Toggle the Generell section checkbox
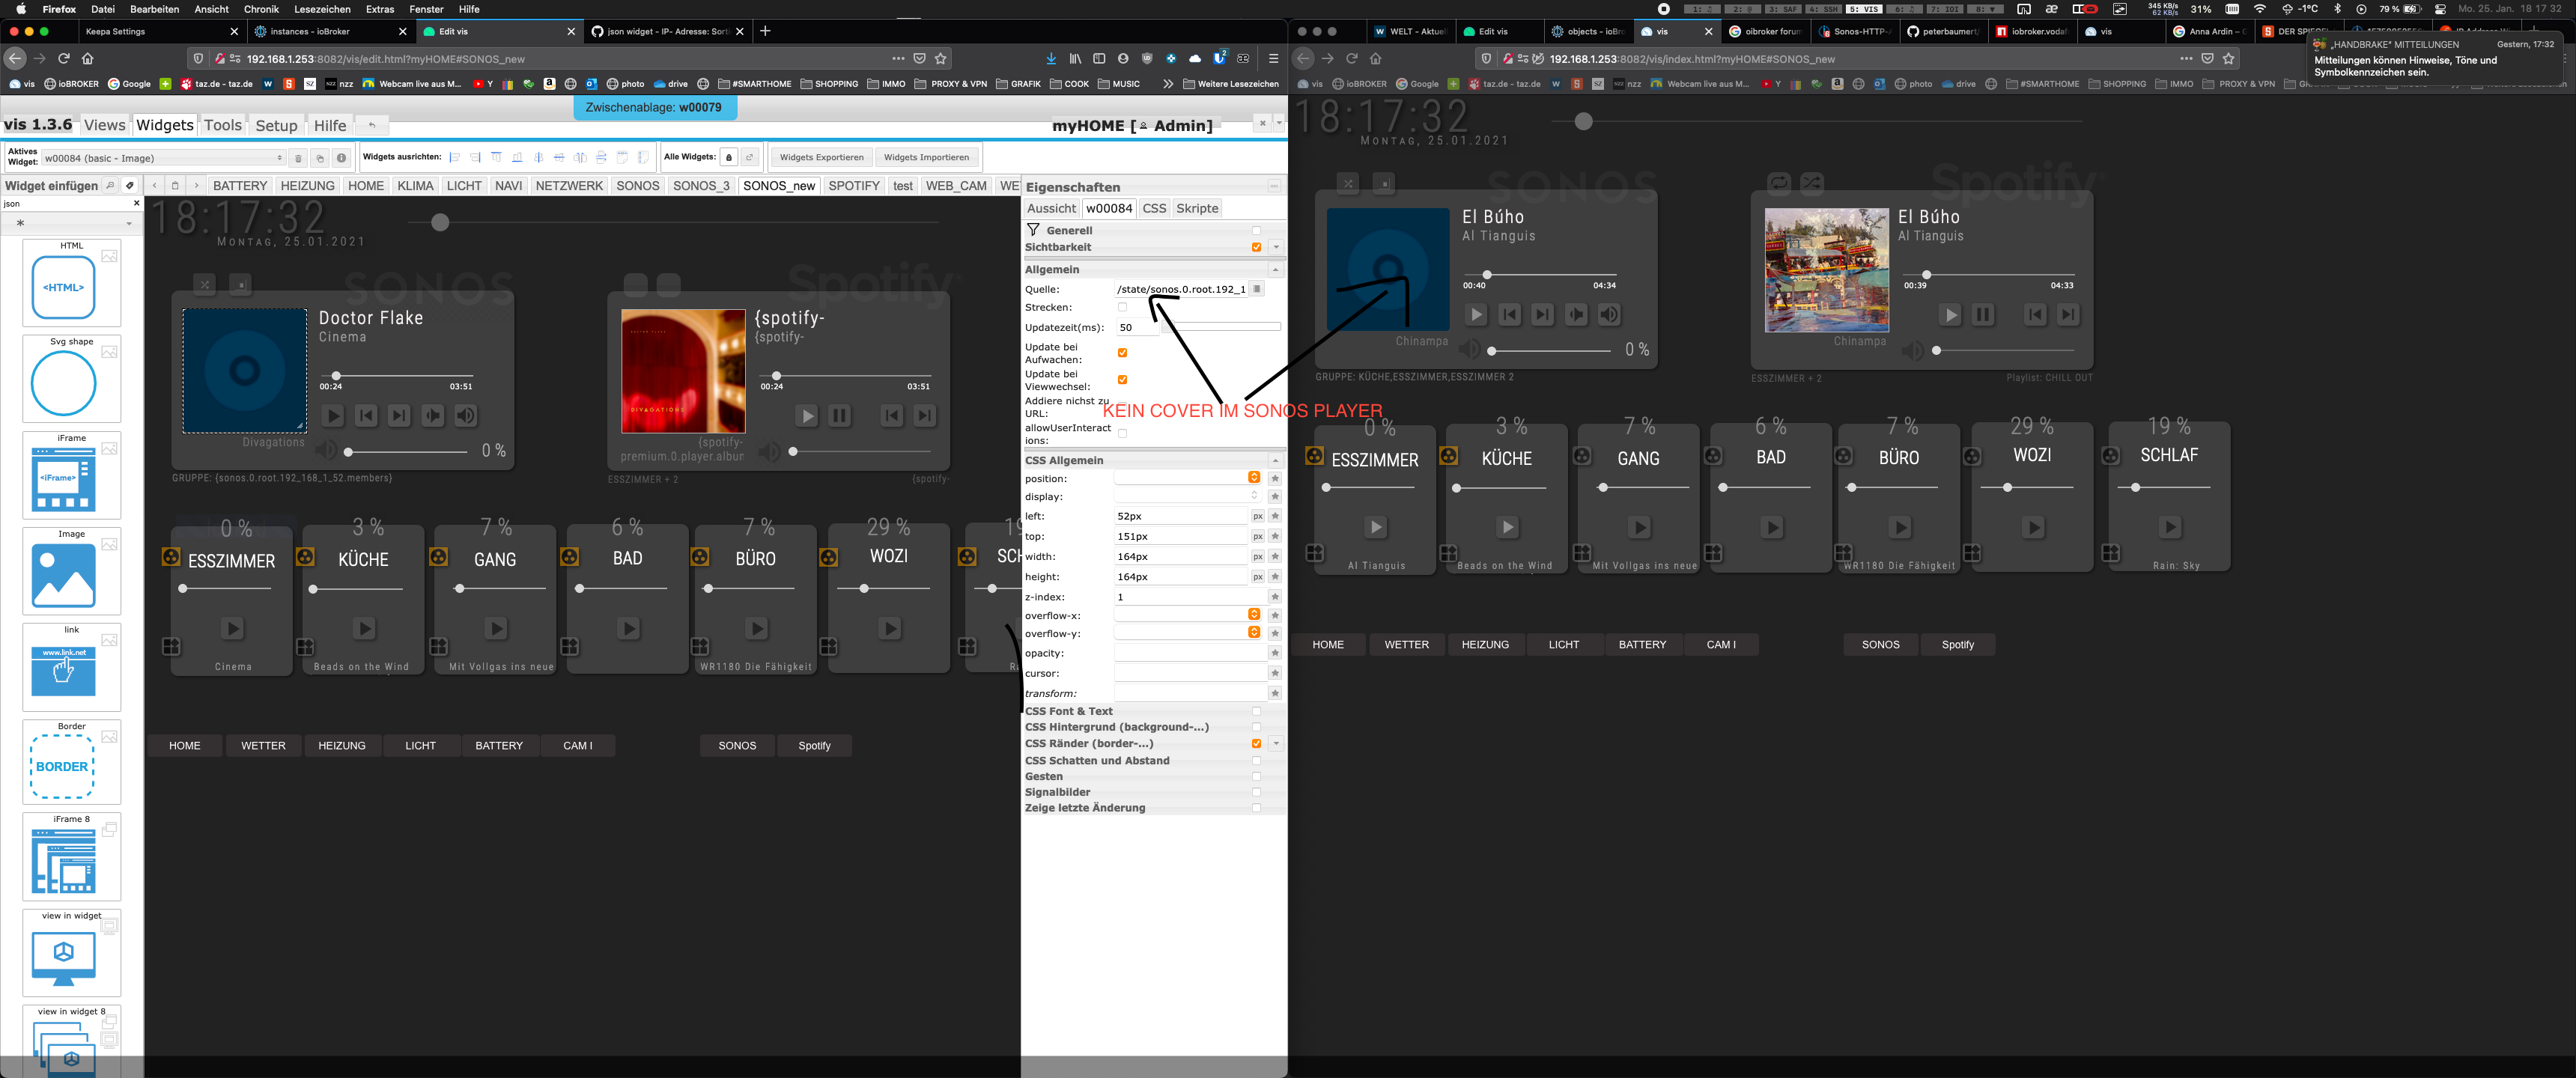The image size is (2576, 1078). click(x=1256, y=231)
